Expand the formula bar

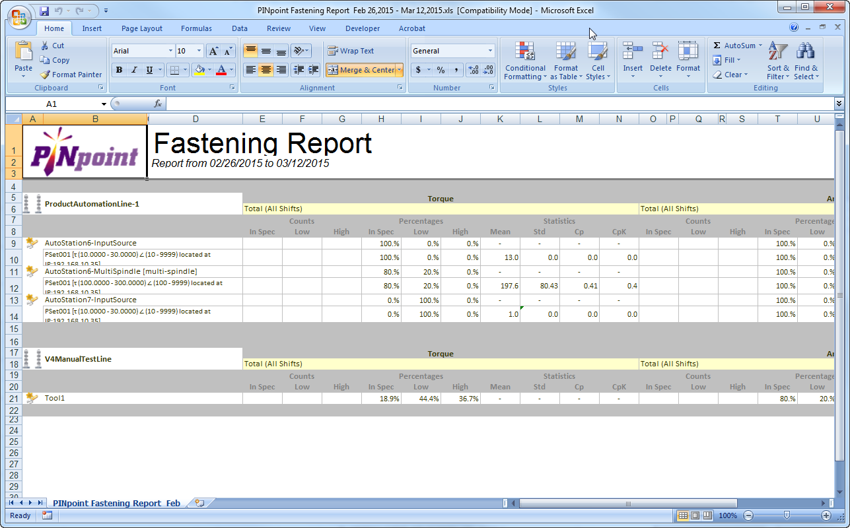point(839,104)
